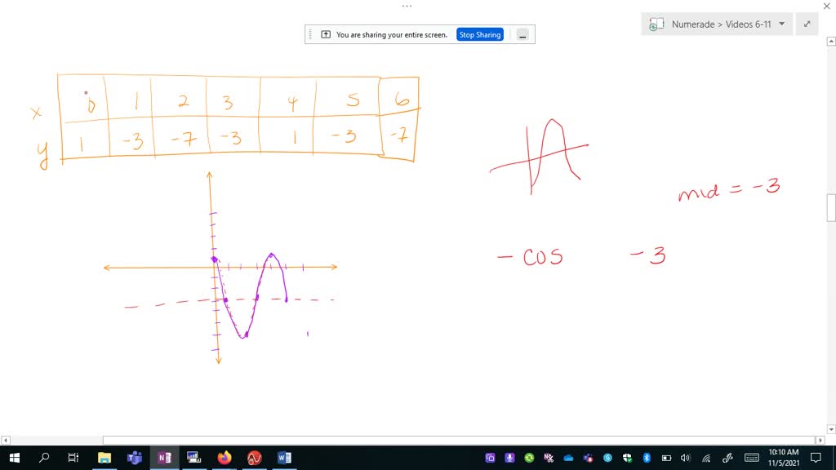Open the Numerade notebook icon in OneNote
Screen dimensions: 836x470
click(656, 24)
